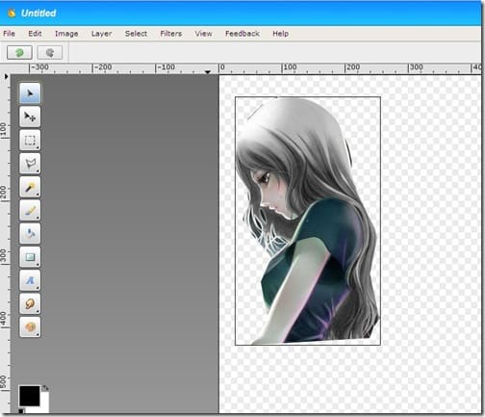Open the Edit menu
Viewport: 485px width, 417px height.
pyautogui.click(x=35, y=34)
